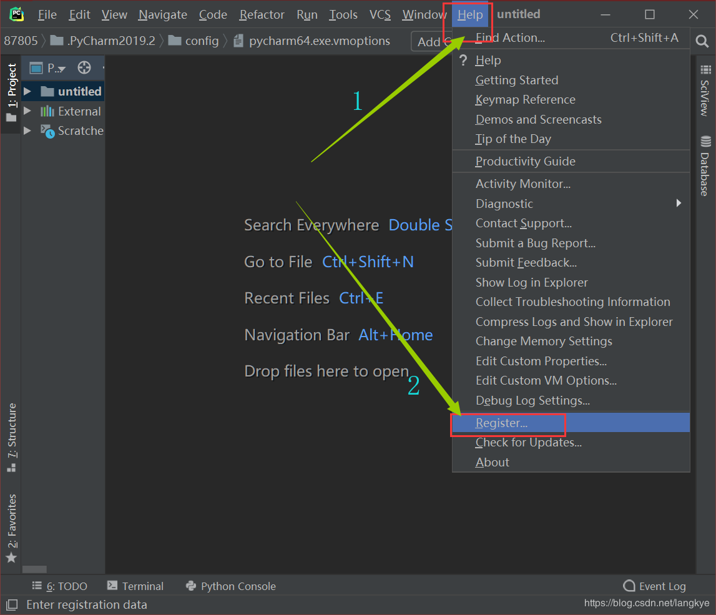
Task: Click pycharm64.exe.vmoptions breadcrumb file
Action: [x=311, y=41]
